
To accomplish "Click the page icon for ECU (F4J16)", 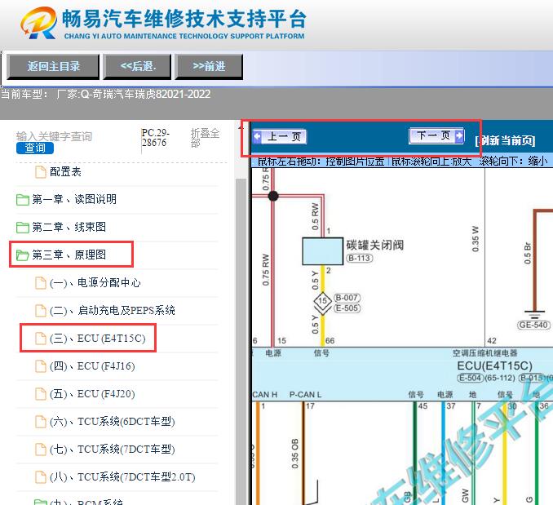I will (x=41, y=366).
